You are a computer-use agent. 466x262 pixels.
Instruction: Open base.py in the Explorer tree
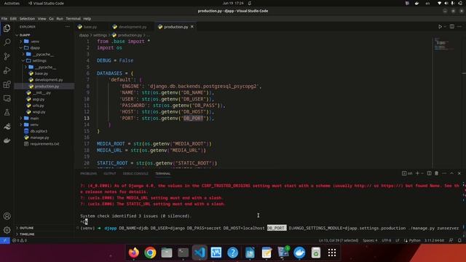41,74
